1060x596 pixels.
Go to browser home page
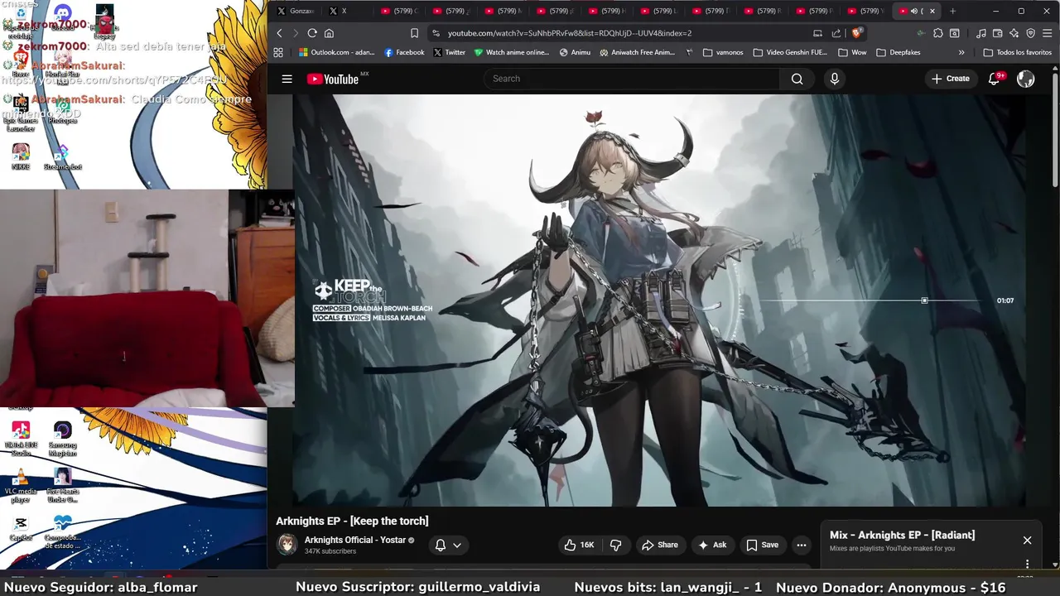[x=329, y=33]
